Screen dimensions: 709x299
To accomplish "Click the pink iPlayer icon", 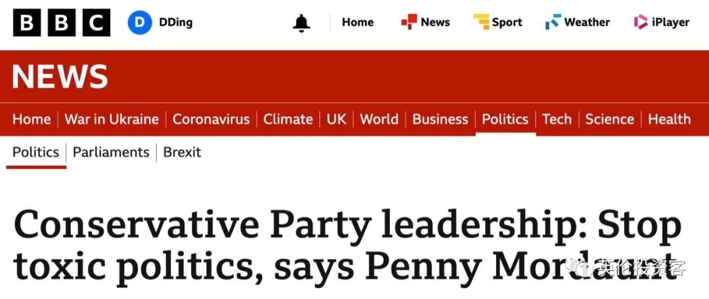I will pyautogui.click(x=641, y=22).
